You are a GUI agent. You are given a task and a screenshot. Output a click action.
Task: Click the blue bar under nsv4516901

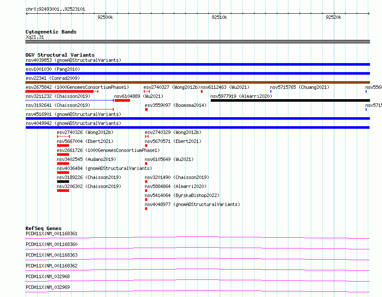(x=197, y=118)
